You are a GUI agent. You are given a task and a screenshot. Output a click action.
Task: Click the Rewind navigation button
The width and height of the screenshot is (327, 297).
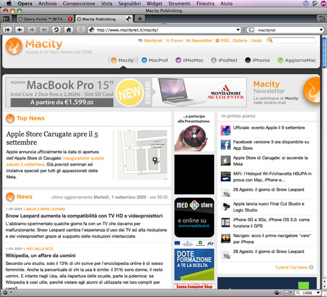point(8,30)
